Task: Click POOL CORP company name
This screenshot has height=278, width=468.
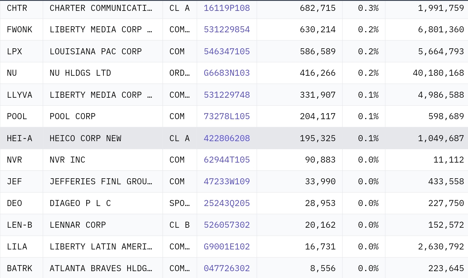Action: point(73,116)
